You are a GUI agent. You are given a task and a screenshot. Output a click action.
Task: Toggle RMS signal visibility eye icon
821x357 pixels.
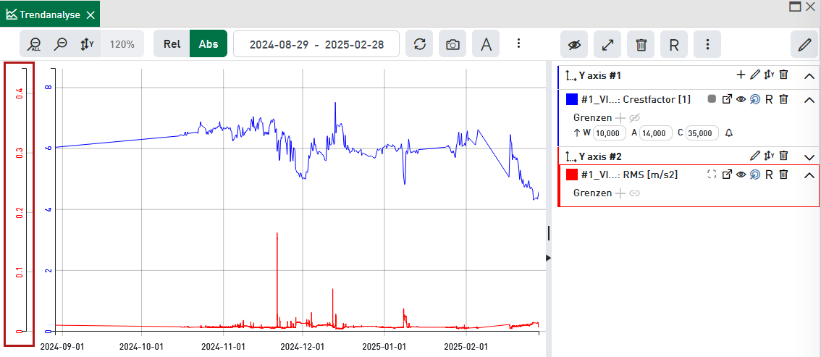point(741,175)
